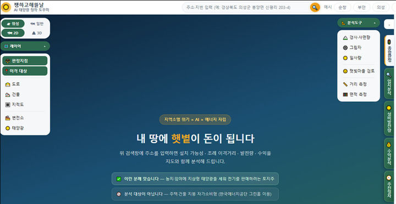Select the 부안 example chip
The height and width of the screenshot is (204, 396).
click(x=361, y=7)
